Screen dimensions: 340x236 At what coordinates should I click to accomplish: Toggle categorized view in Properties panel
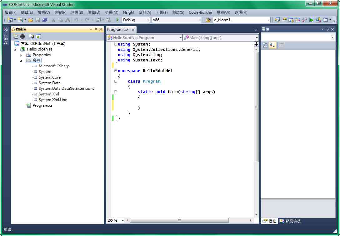[265, 45]
